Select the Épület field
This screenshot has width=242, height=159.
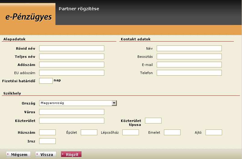click(x=89, y=132)
